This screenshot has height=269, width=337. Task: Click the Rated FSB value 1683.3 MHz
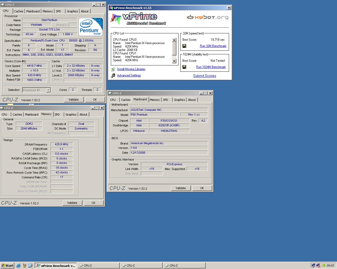(34, 80)
